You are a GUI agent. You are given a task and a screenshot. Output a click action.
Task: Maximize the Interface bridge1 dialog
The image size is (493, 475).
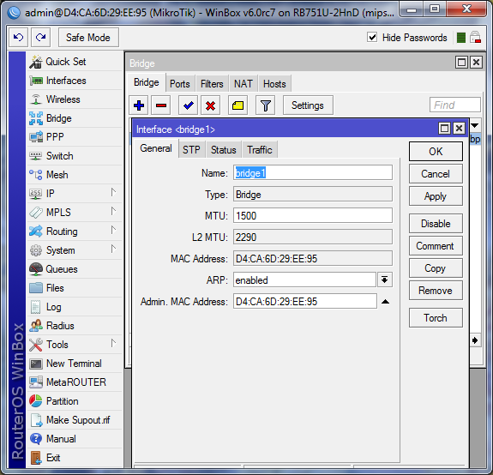444,129
